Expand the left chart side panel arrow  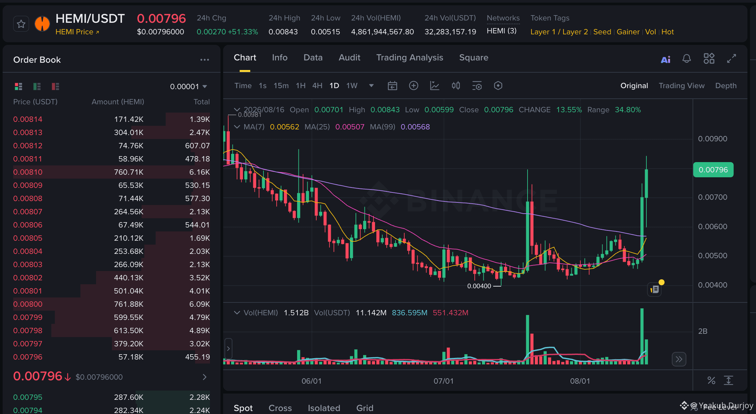click(228, 349)
